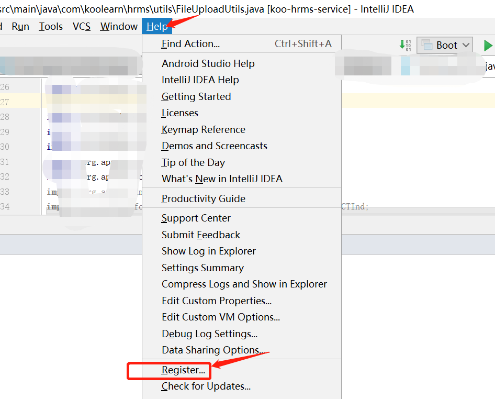Image resolution: width=495 pixels, height=399 pixels.
Task: Open Keymap Reference
Action: coord(242,129)
